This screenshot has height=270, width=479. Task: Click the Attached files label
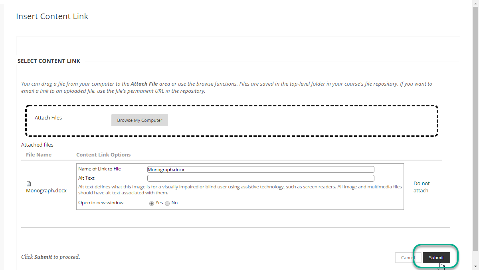coord(37,145)
